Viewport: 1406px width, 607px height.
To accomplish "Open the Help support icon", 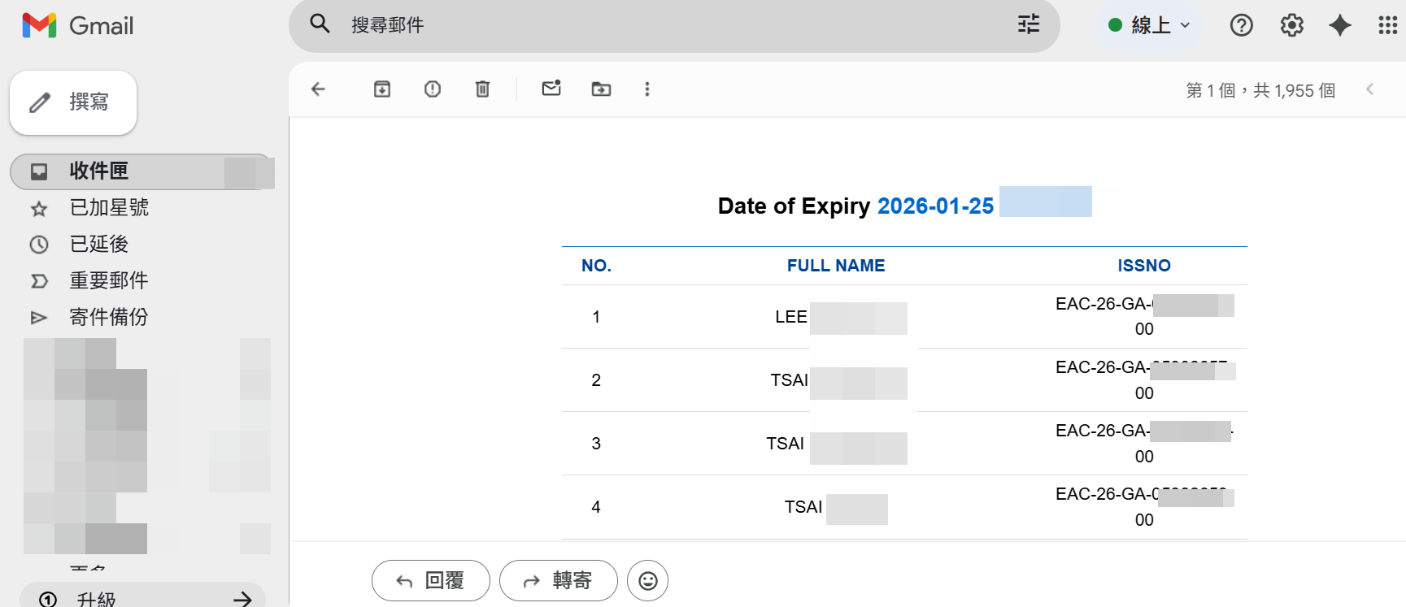I will point(1241,25).
